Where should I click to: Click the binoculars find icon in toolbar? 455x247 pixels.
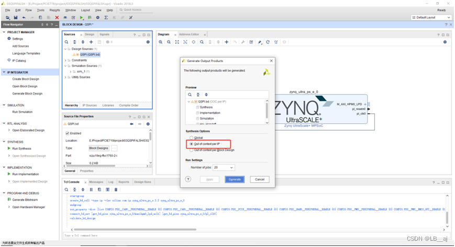click(x=65, y=18)
